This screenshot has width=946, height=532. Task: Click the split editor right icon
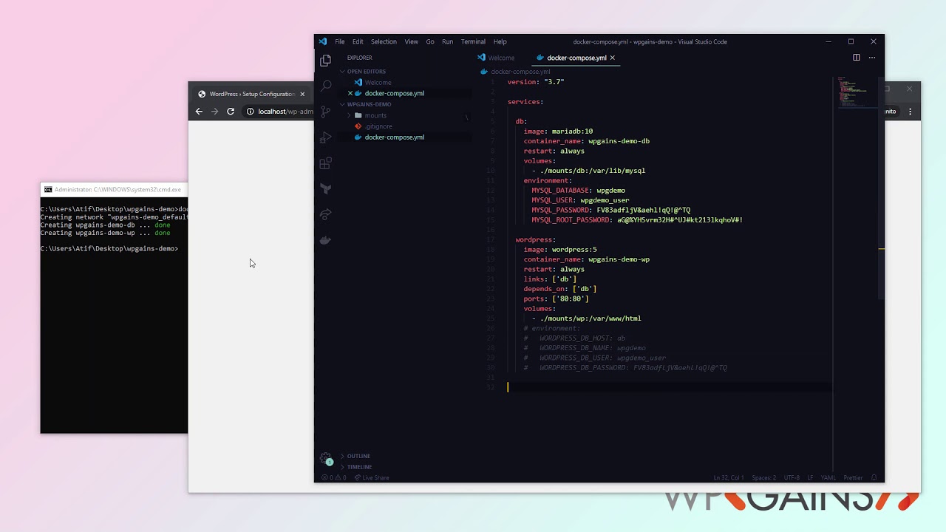(x=856, y=58)
